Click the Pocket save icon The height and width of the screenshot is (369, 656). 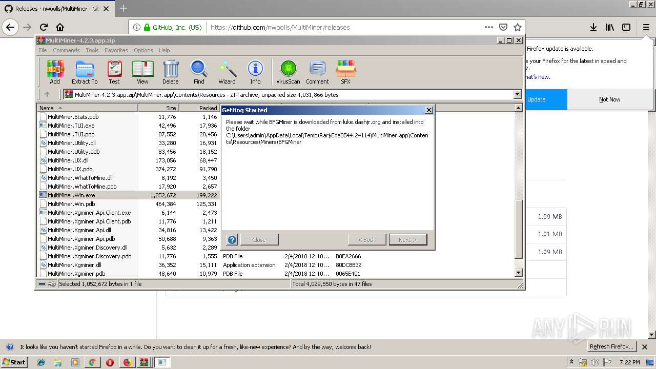[x=503, y=27]
